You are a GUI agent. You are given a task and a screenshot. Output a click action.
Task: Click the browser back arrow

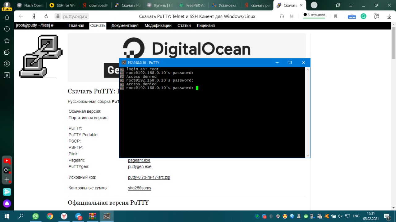[21, 16]
